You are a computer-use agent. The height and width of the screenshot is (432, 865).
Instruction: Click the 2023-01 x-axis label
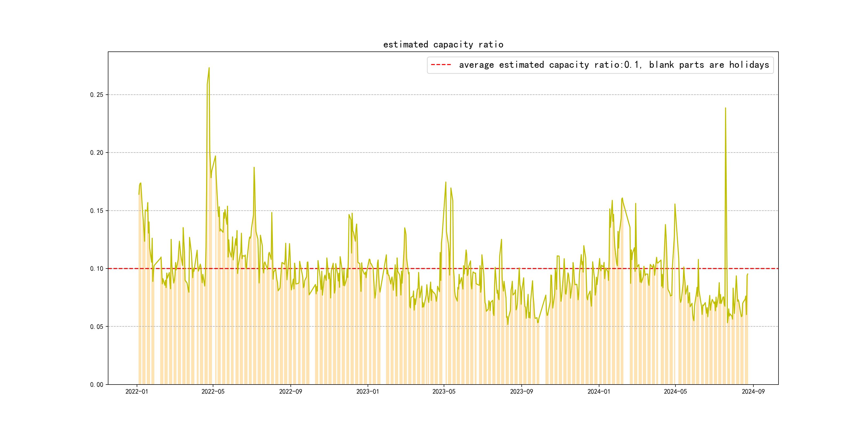click(367, 392)
